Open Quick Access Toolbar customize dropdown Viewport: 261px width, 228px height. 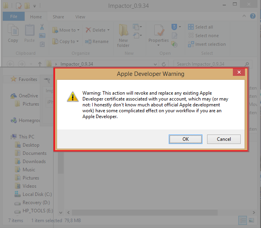coord(34,6)
